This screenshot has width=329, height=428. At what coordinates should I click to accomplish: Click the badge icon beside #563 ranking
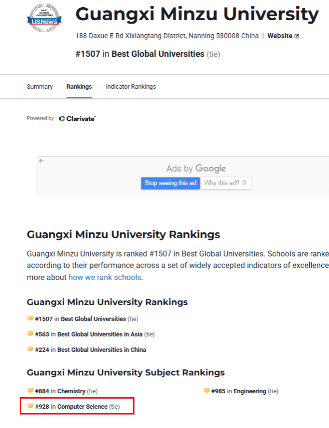(x=30, y=334)
